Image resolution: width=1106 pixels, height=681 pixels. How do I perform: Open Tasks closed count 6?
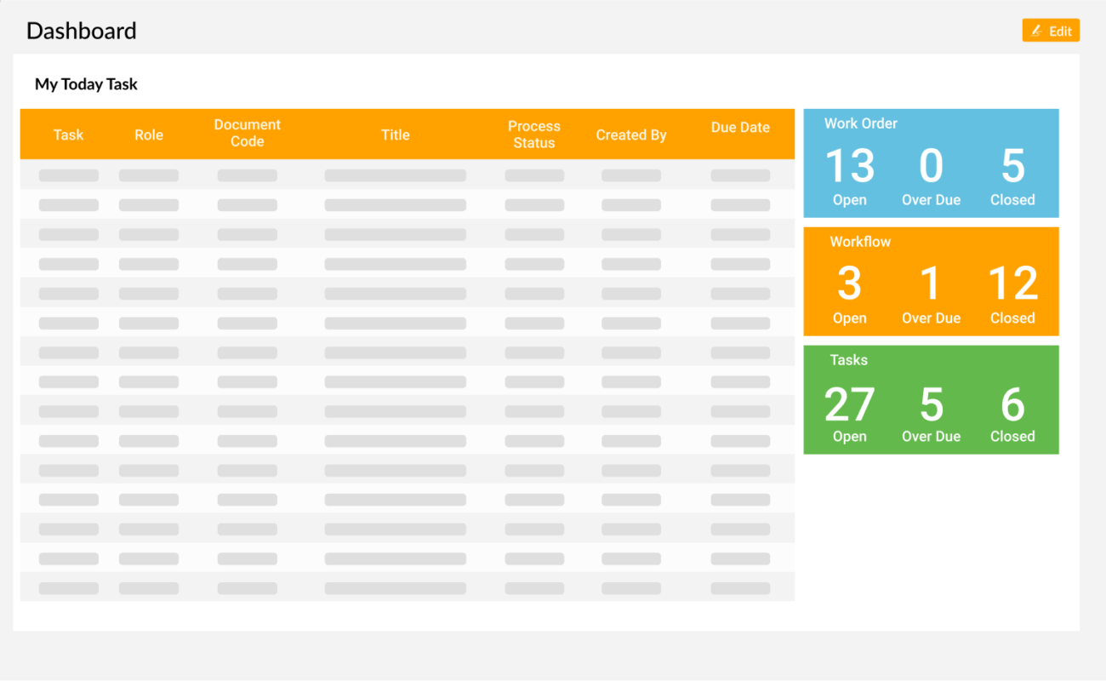pos(1012,404)
